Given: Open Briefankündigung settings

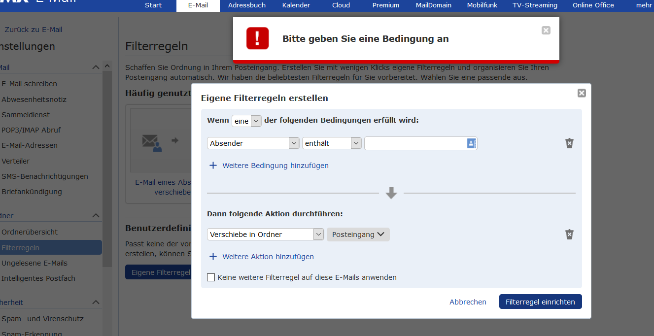Looking at the screenshot, I should (x=32, y=192).
